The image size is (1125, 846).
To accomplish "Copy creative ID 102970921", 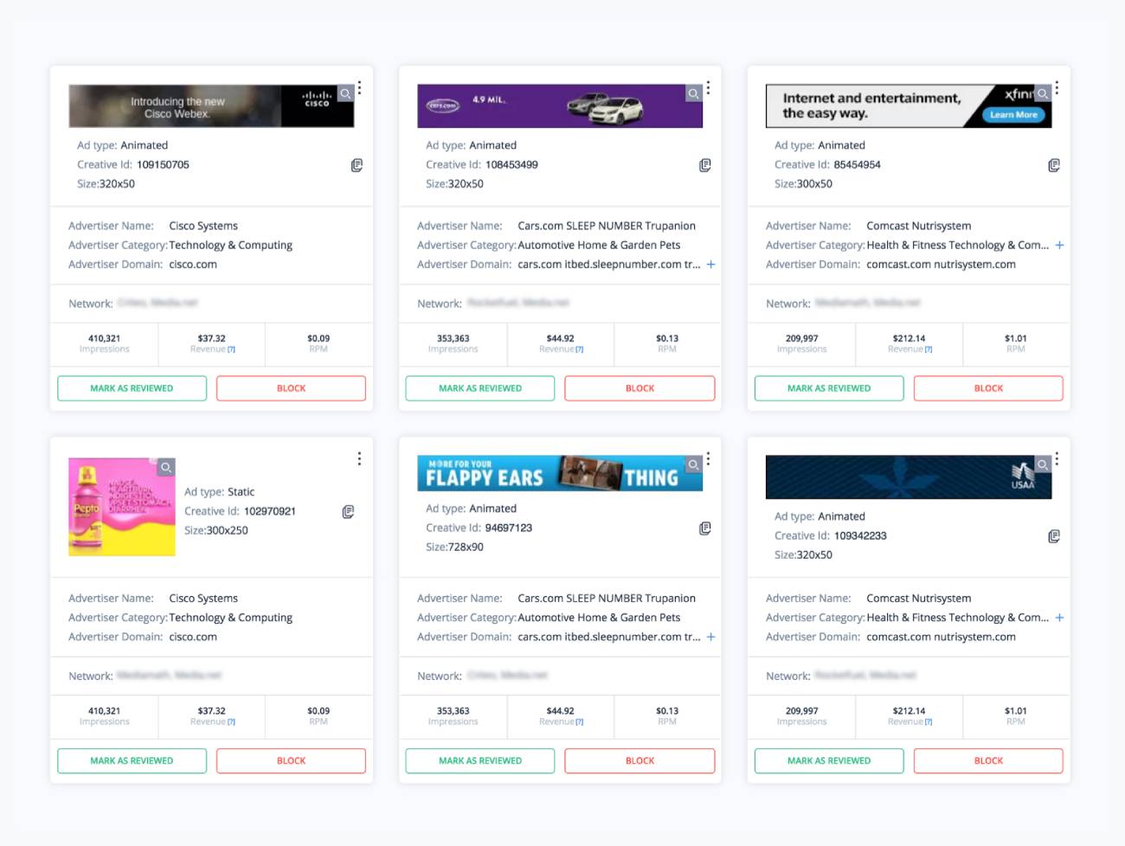I will coord(348,512).
